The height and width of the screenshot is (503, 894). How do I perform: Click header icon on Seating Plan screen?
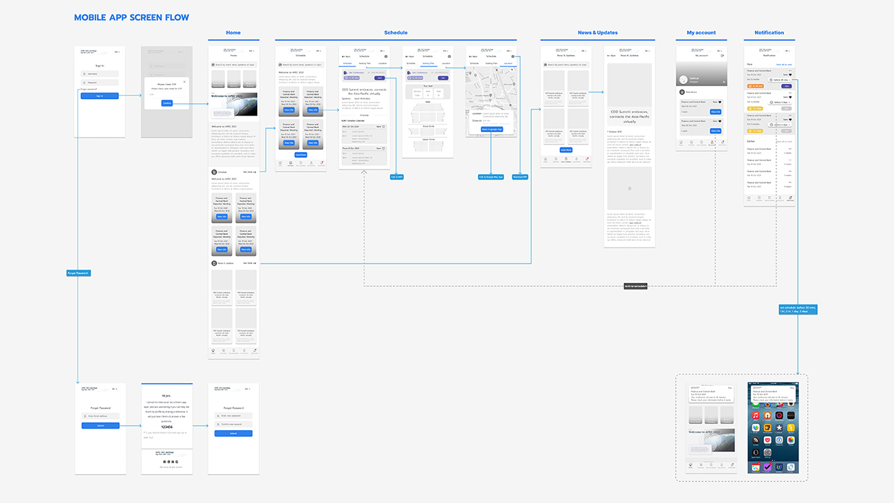pos(449,56)
